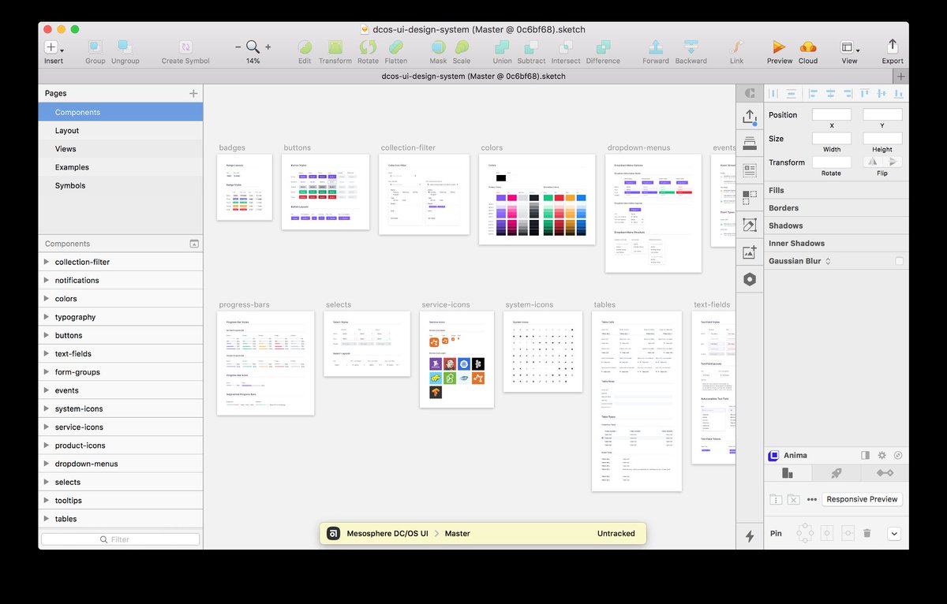
Task: Zoom in with the plus button
Action: 268,47
